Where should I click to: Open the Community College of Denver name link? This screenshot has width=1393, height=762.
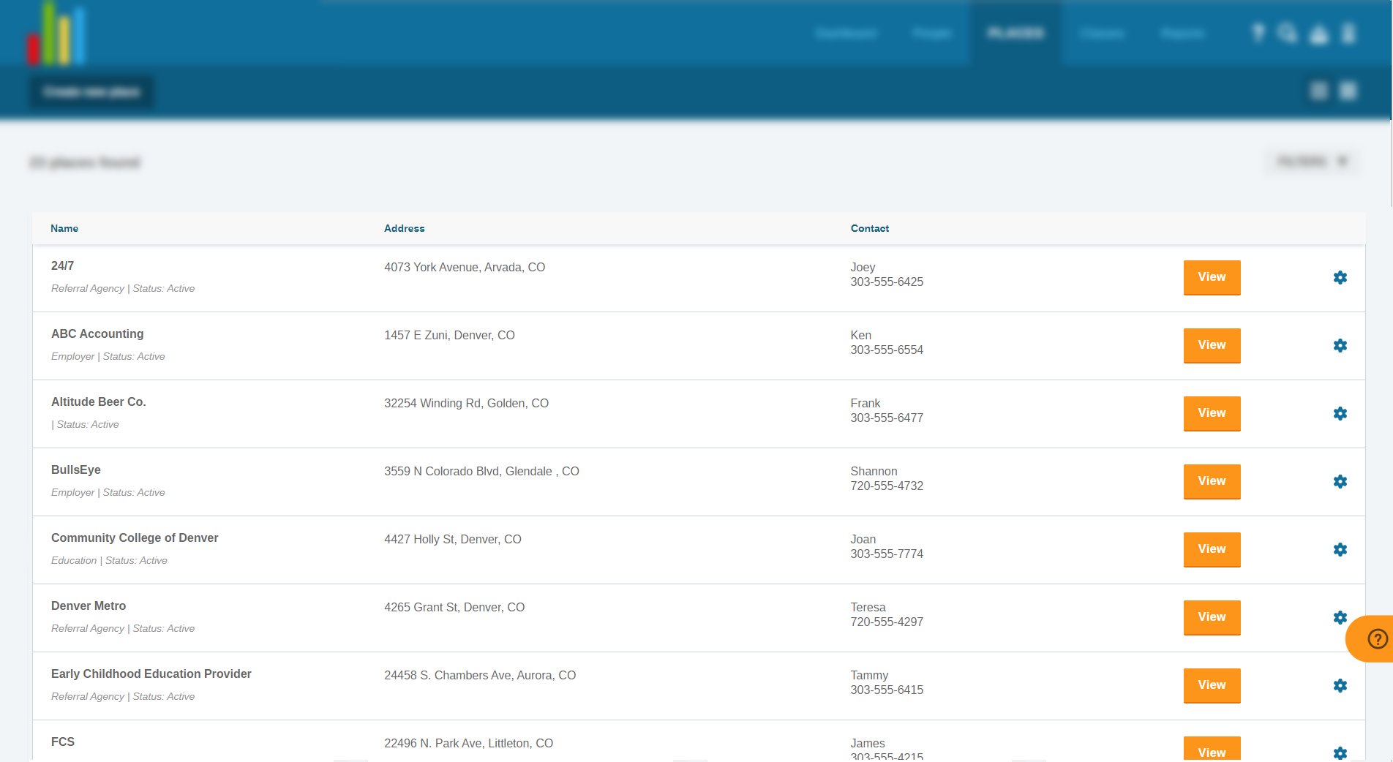135,537
